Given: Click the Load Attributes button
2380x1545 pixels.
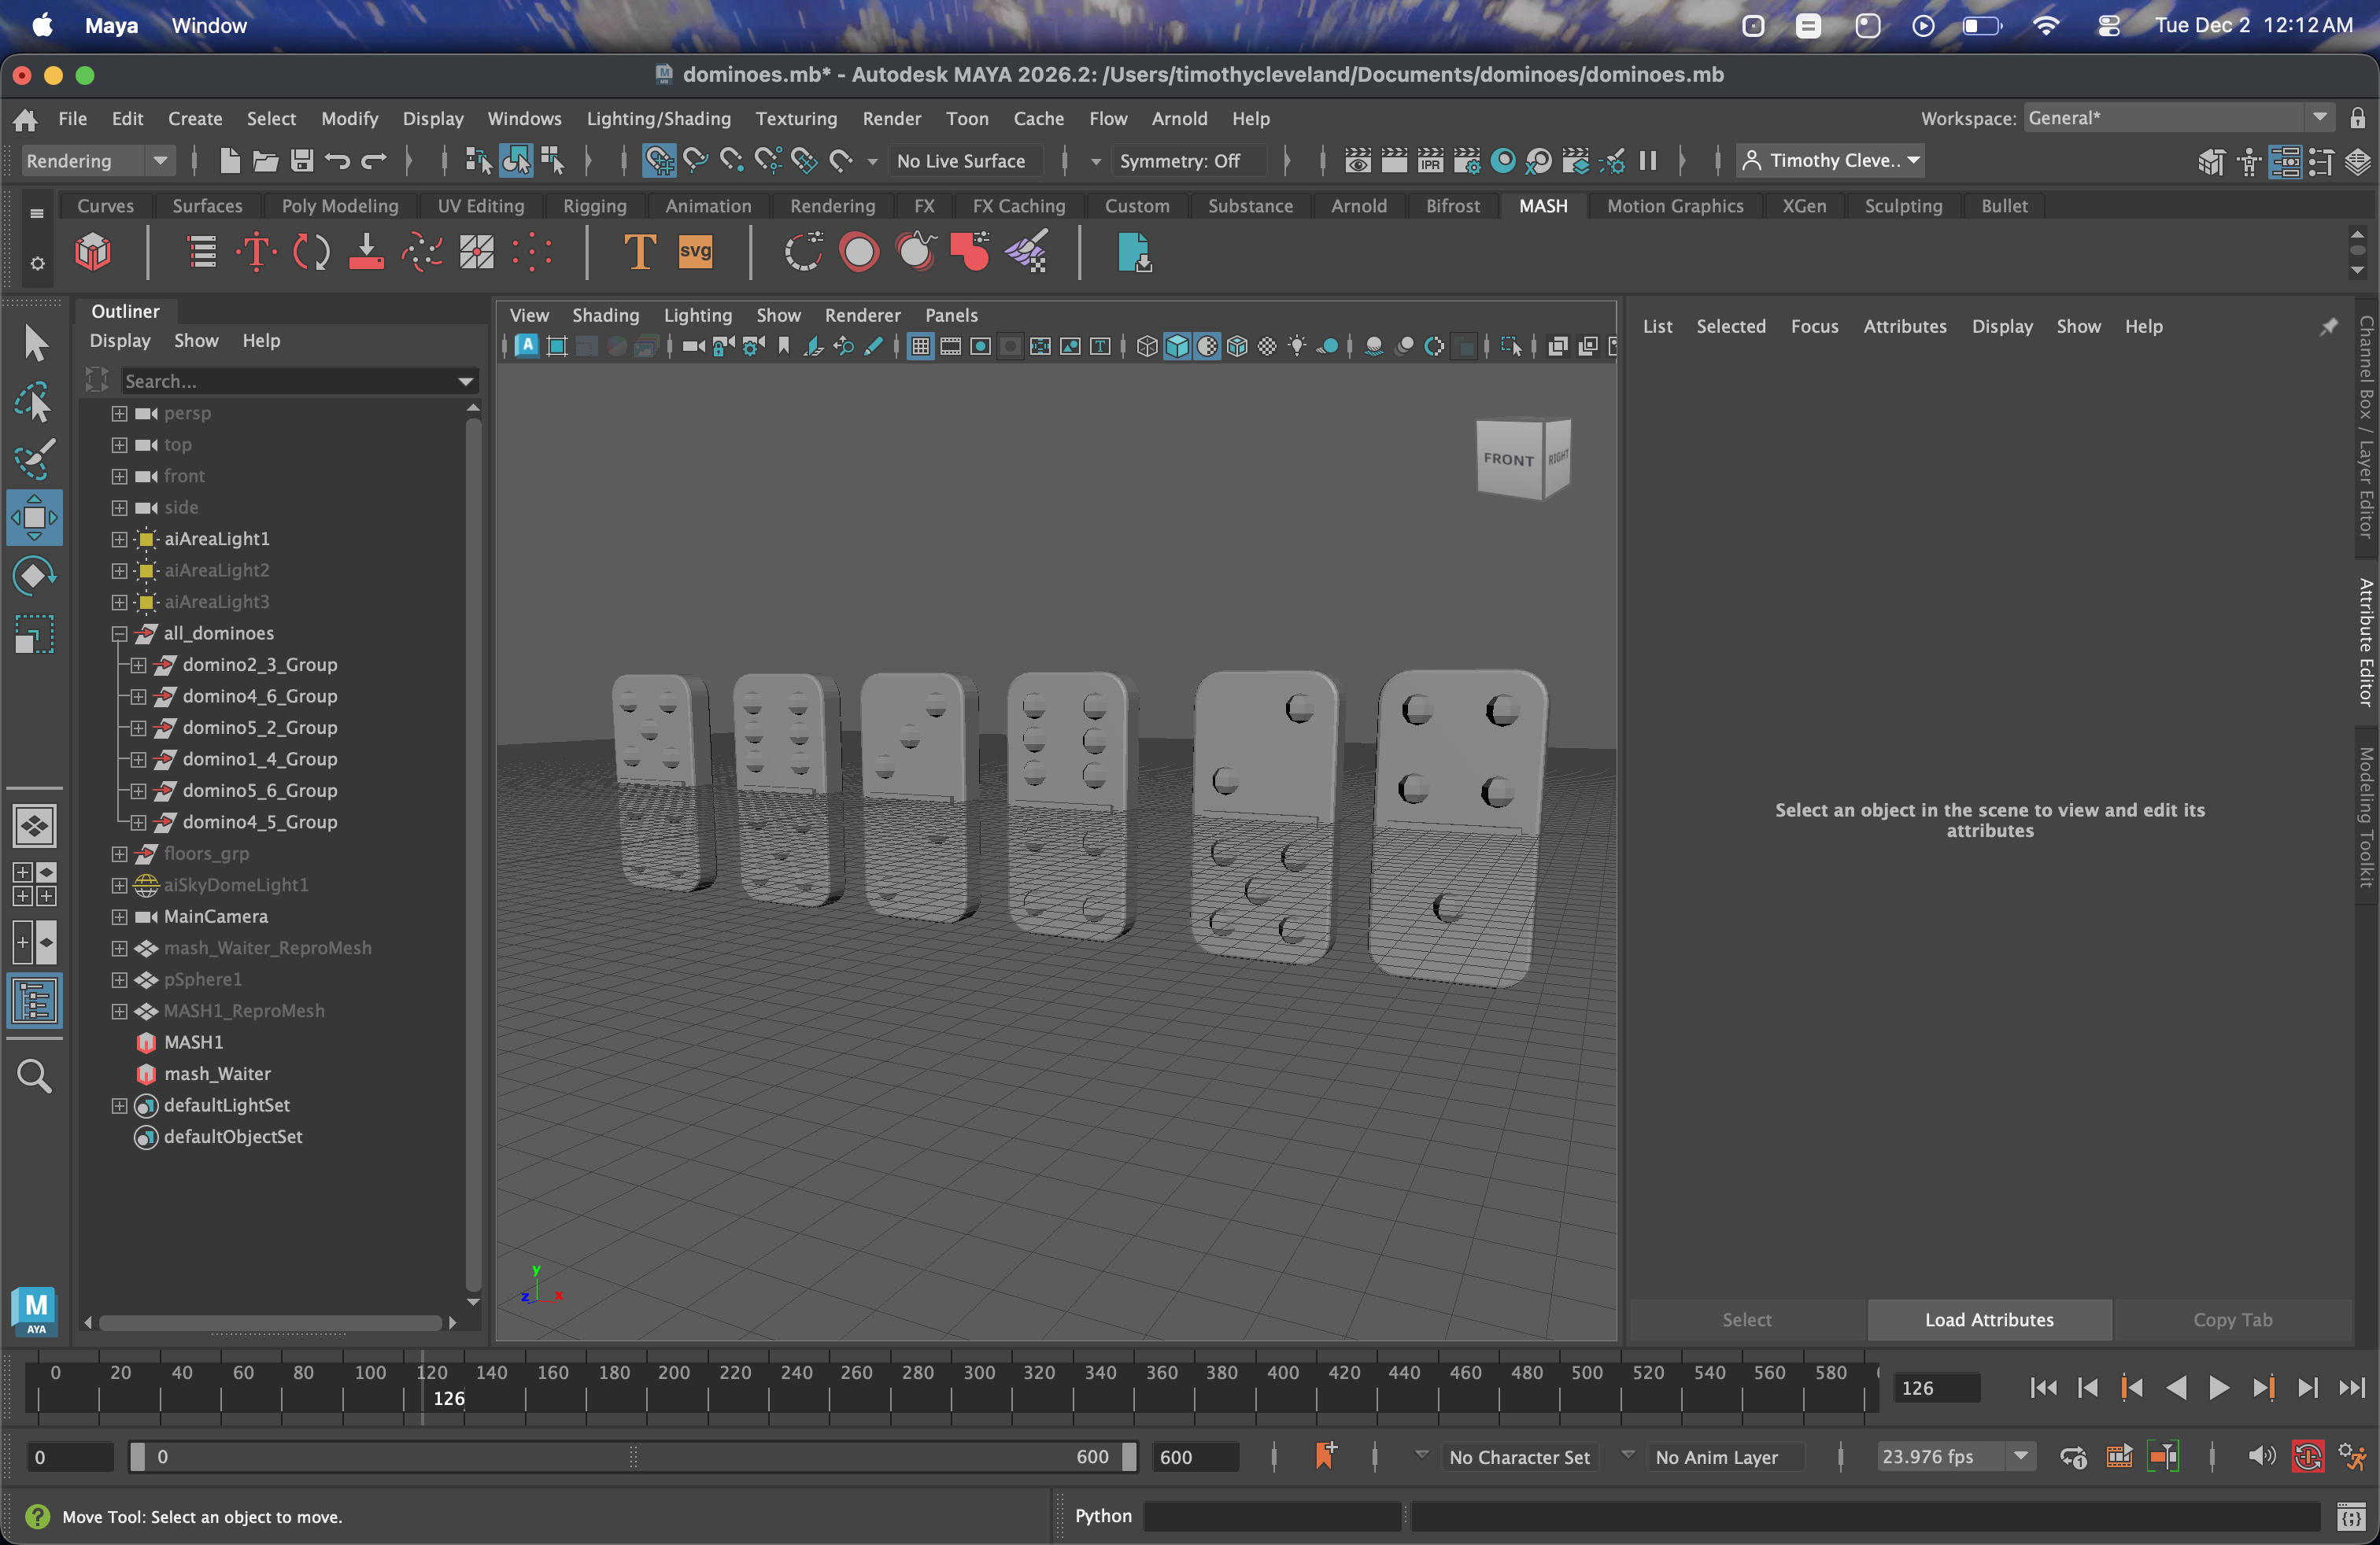Looking at the screenshot, I should (x=1988, y=1320).
